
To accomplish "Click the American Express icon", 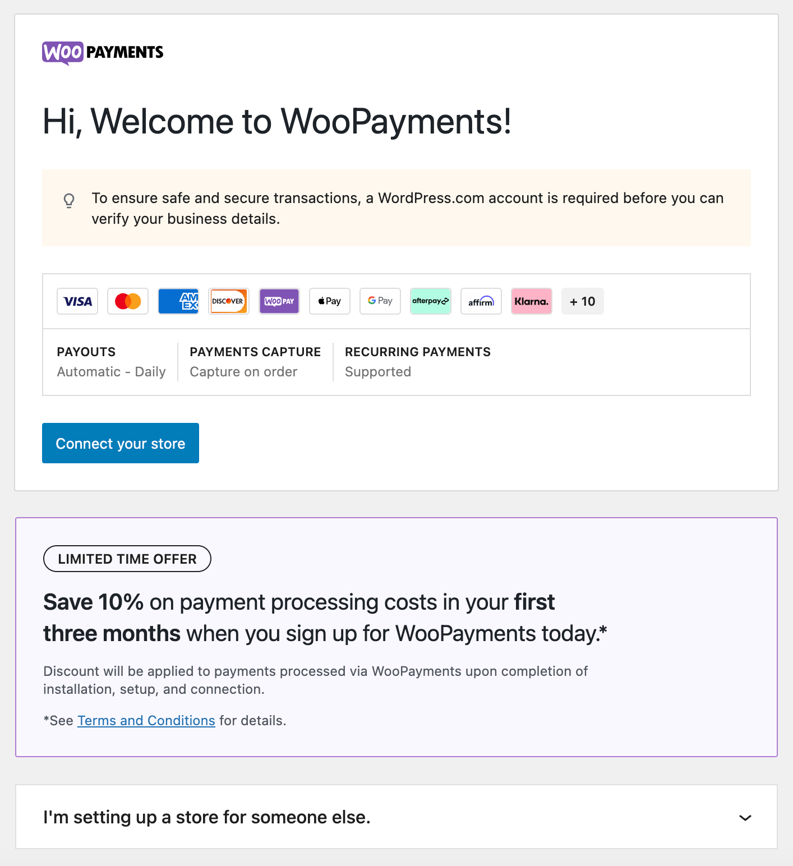I will 178,301.
